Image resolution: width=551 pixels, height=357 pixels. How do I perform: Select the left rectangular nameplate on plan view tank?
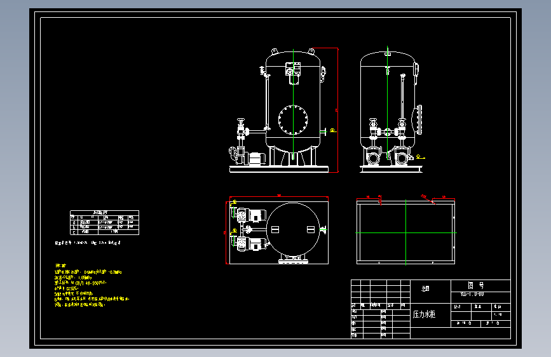(275, 229)
